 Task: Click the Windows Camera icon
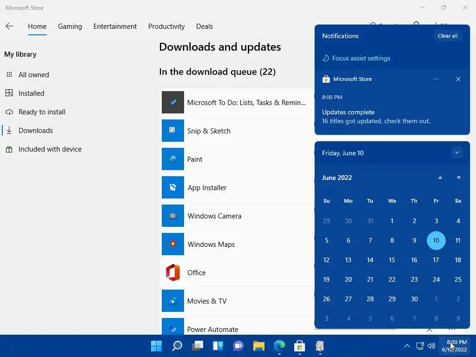point(173,216)
